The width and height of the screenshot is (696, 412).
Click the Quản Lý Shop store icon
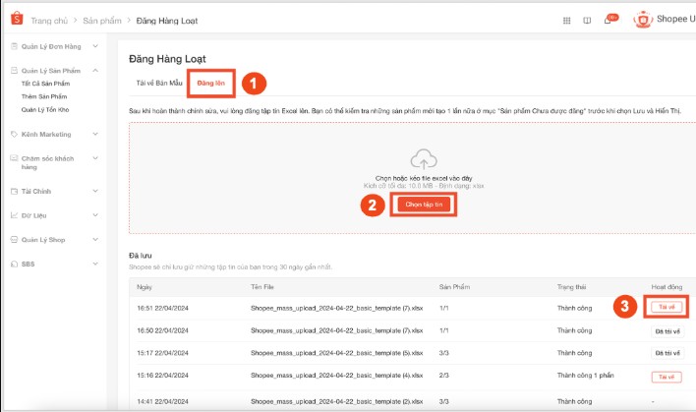point(14,239)
